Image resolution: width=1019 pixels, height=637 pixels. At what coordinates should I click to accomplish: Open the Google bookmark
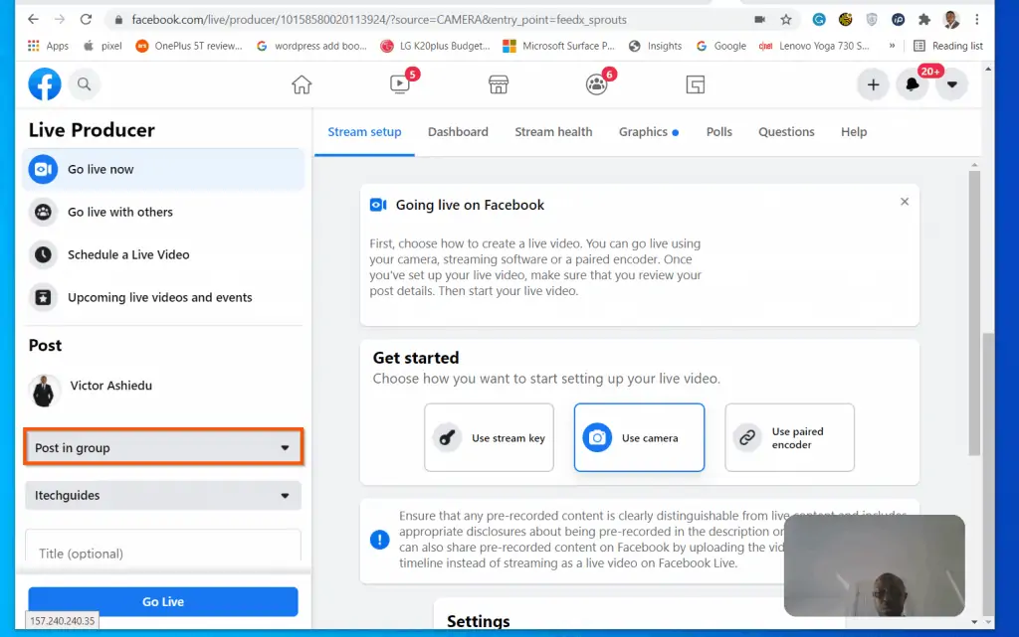(x=720, y=46)
